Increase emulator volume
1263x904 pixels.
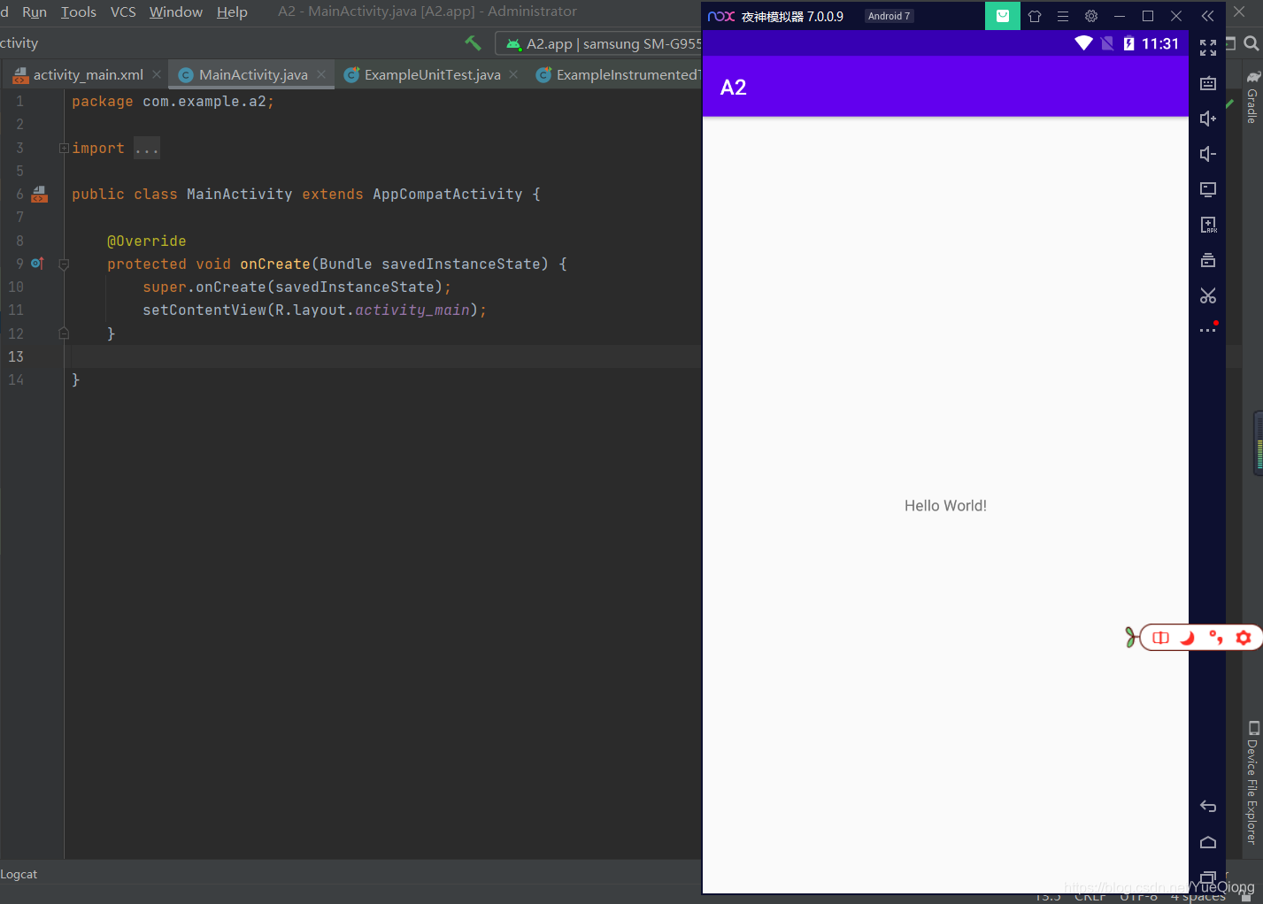(1208, 119)
